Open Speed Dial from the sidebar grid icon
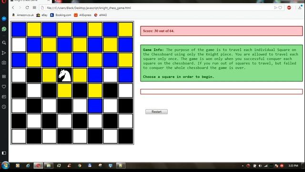Image resolution: width=305 pixels, height=172 pixels. point(4,76)
